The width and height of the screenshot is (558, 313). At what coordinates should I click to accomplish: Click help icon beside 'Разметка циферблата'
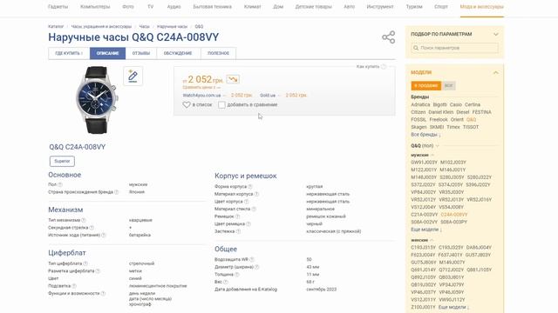click(x=98, y=270)
